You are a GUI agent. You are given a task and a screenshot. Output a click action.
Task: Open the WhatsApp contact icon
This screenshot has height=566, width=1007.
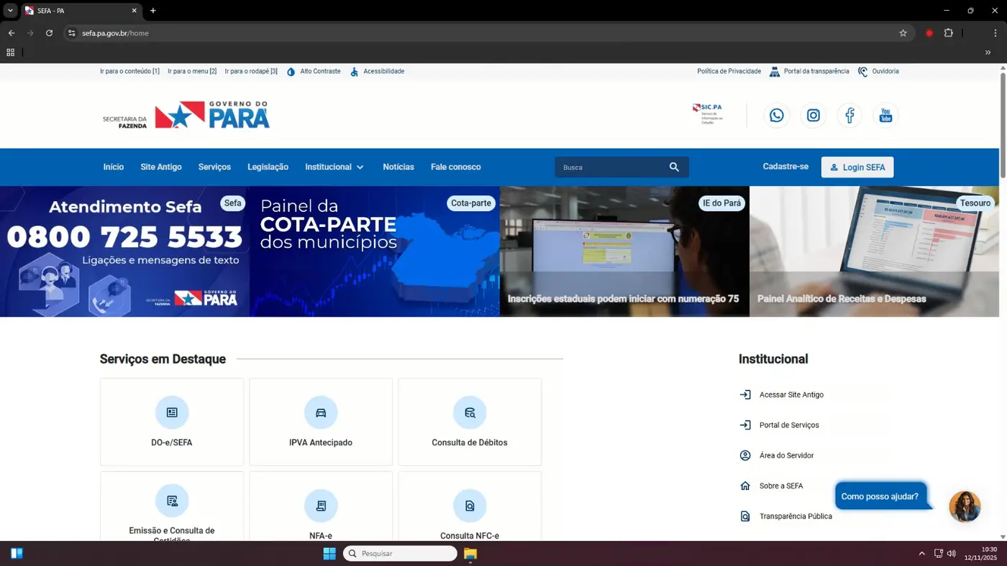(x=776, y=116)
